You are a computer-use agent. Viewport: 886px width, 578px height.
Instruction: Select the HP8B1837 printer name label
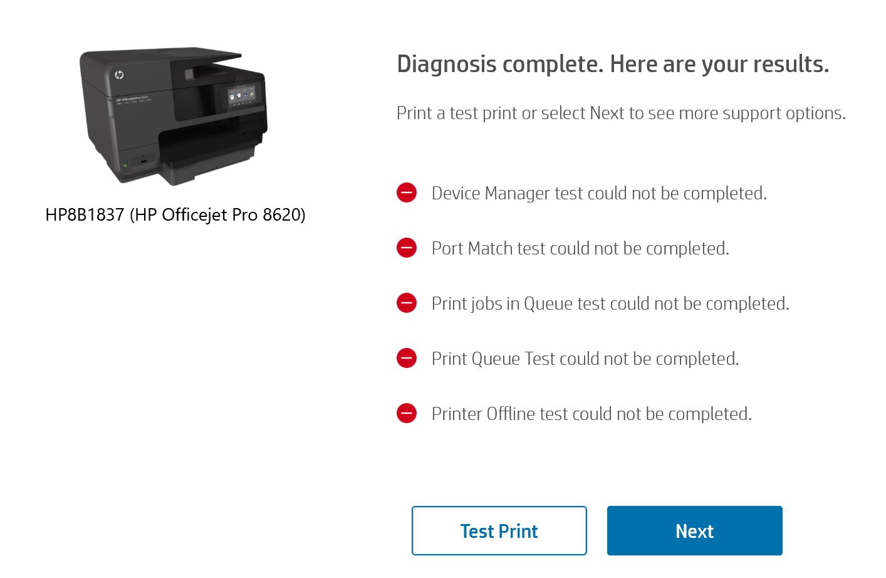[x=175, y=215]
